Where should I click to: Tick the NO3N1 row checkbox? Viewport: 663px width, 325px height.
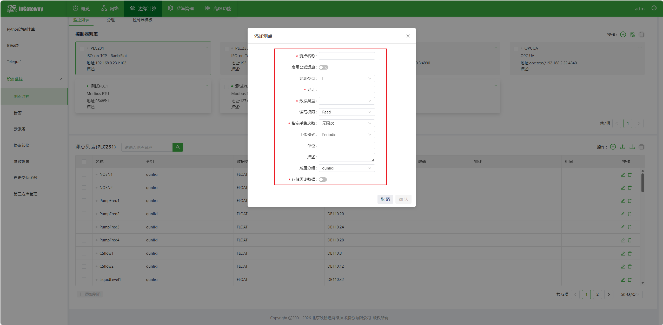(x=84, y=174)
